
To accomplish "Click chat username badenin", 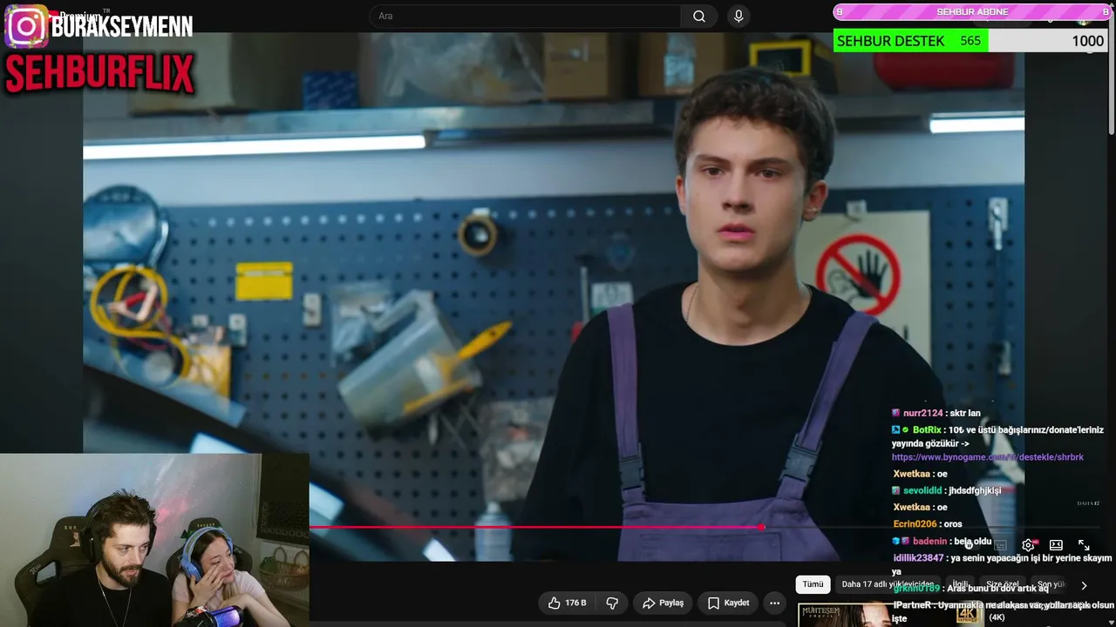I will click(x=929, y=541).
